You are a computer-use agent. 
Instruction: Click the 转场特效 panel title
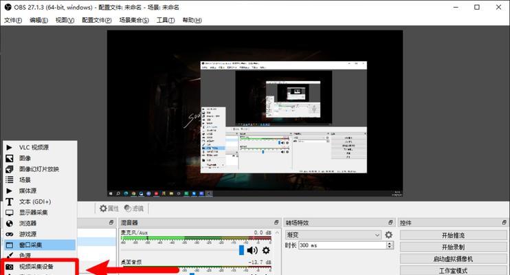[x=297, y=223]
